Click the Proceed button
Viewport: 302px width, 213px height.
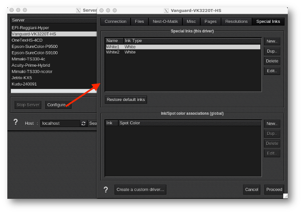274,190
